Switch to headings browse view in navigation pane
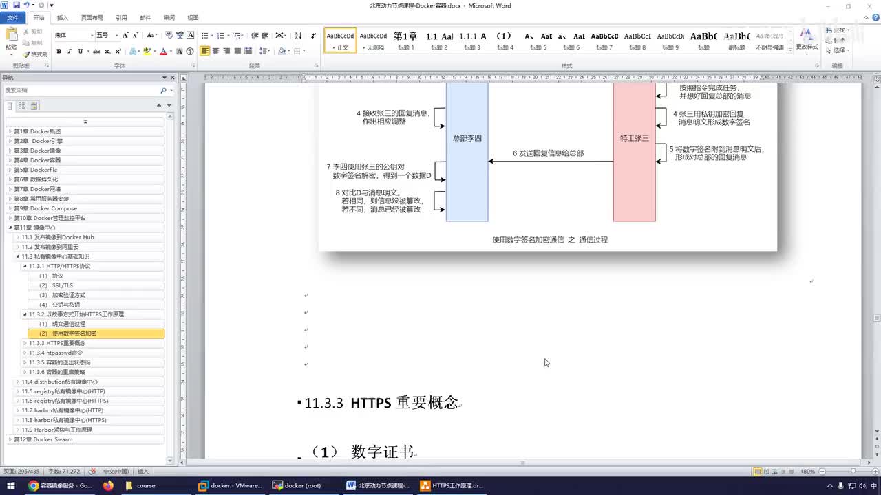Image resolution: width=881 pixels, height=495 pixels. pos(10,106)
